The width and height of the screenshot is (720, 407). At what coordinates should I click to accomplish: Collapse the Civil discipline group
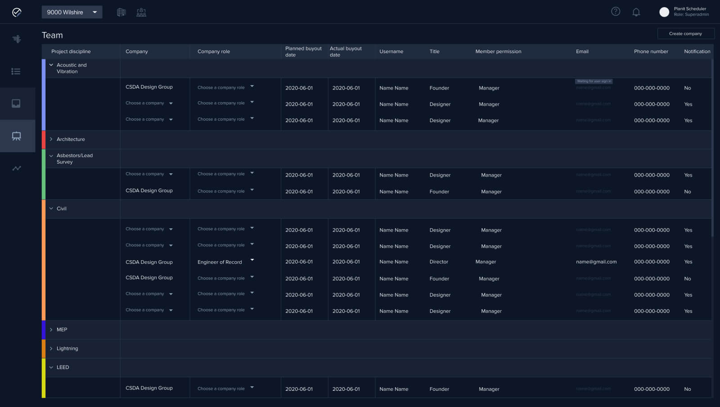click(51, 208)
